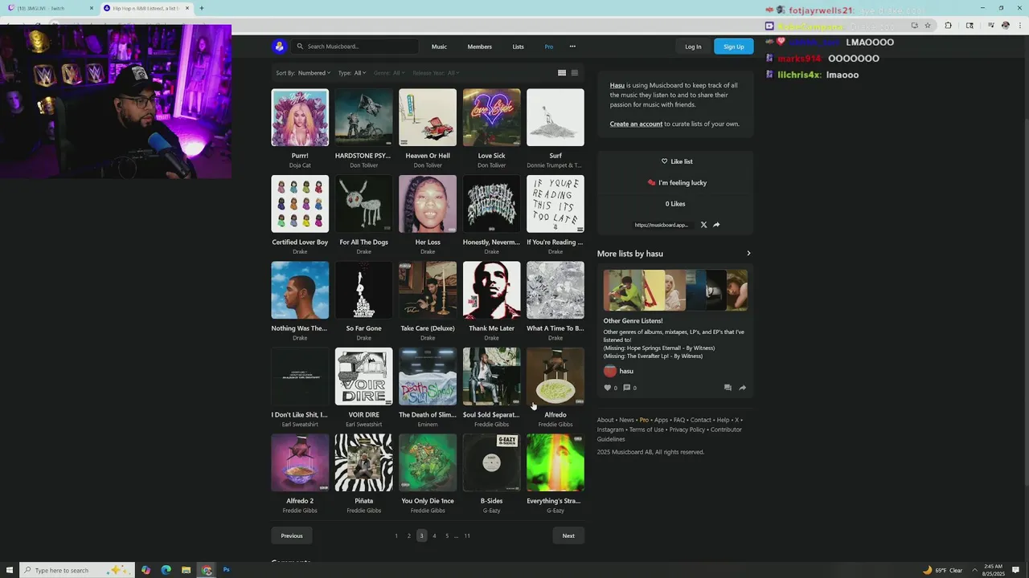Click Other Genre Listens! list title
1029x578 pixels.
click(x=633, y=321)
